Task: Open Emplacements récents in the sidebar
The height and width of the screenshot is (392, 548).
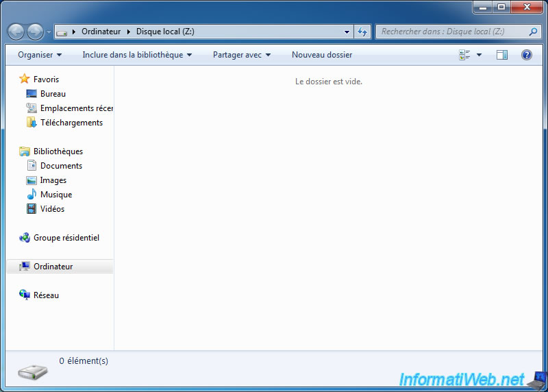Action: (77, 108)
